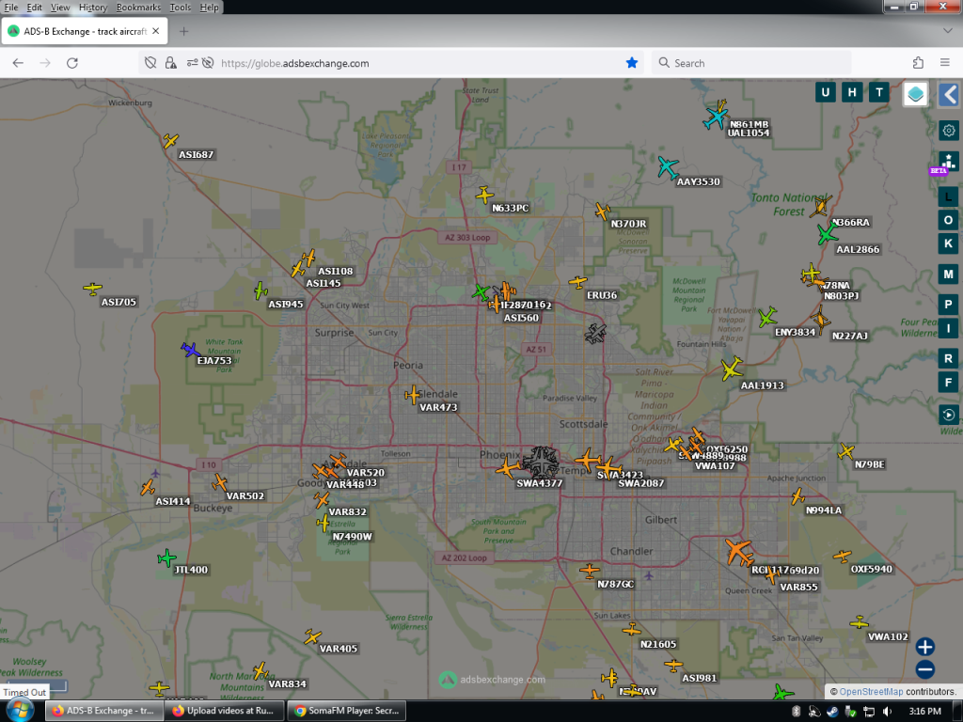Toggle the I button on map sidebar
Screen dimensions: 963x722
point(948,328)
